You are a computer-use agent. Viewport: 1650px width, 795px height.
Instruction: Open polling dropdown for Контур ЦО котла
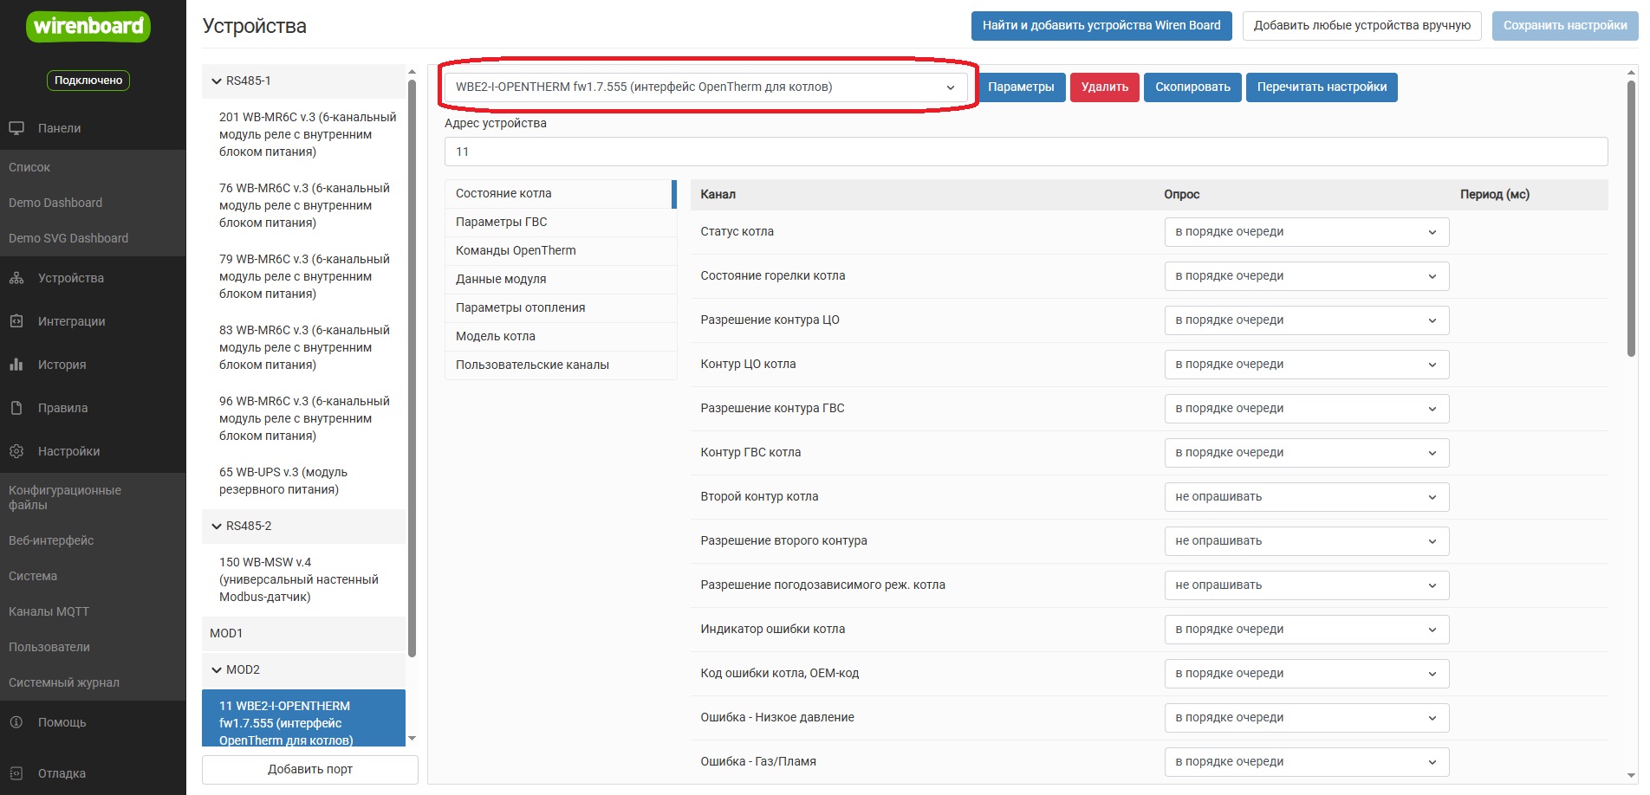[x=1306, y=365]
